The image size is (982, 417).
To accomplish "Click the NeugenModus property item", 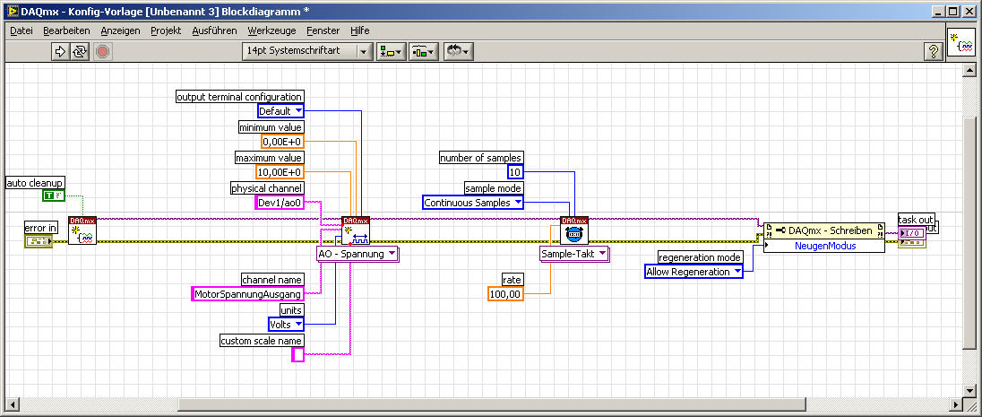I will pos(825,246).
